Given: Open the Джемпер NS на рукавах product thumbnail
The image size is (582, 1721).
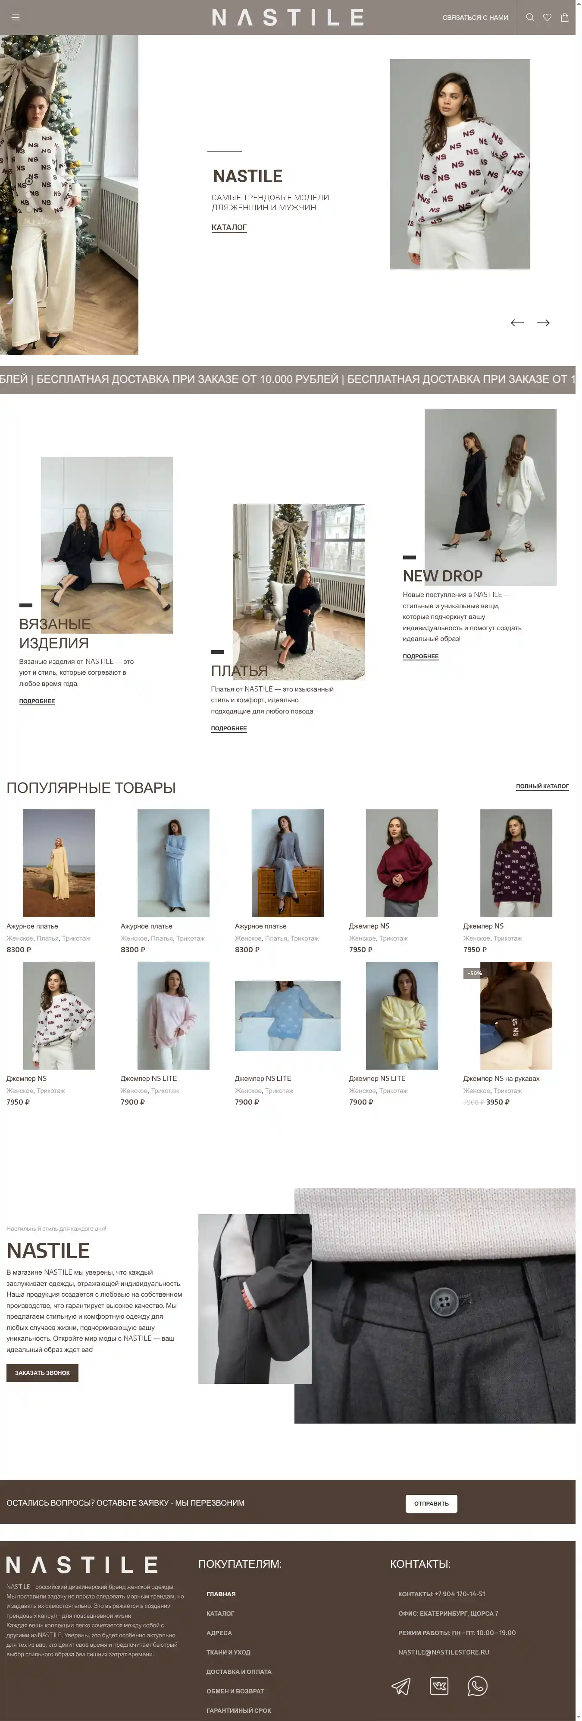Looking at the screenshot, I should (516, 1016).
